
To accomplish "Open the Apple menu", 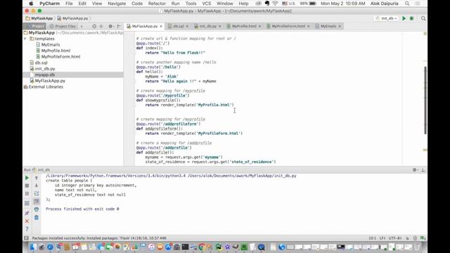I will coord(31,4).
